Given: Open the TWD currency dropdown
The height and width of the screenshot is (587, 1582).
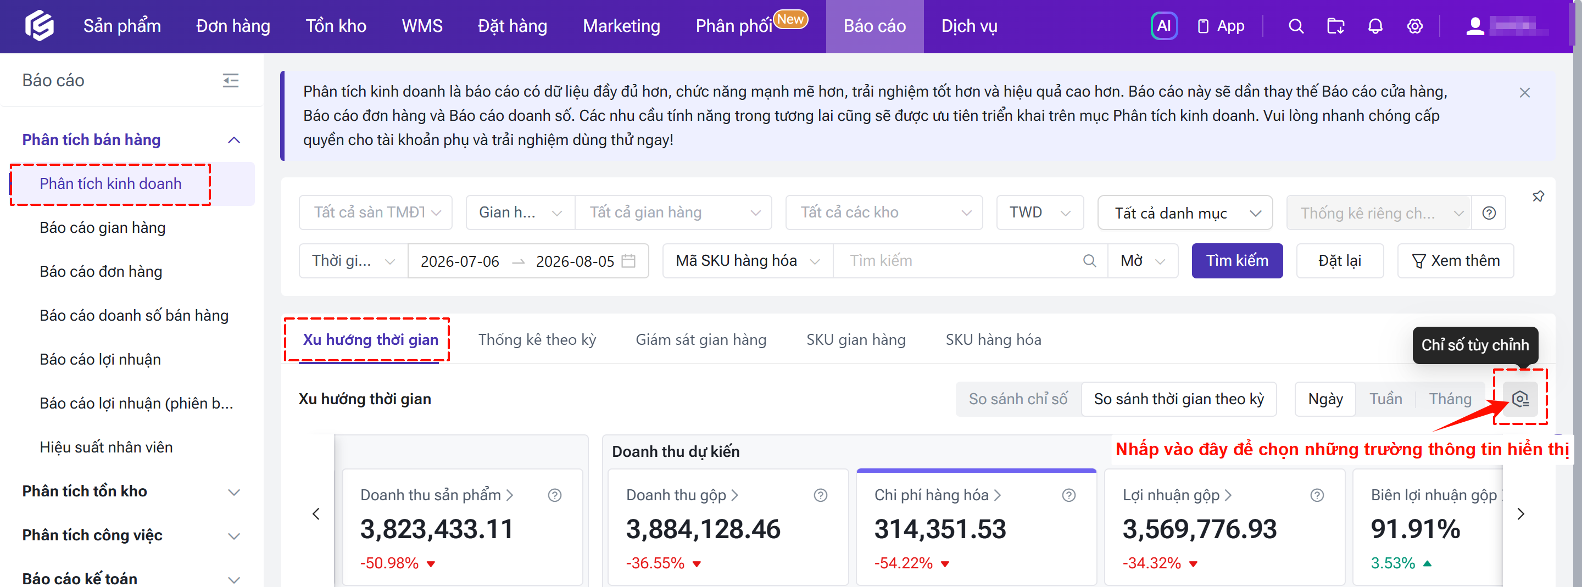Looking at the screenshot, I should click(x=1040, y=213).
